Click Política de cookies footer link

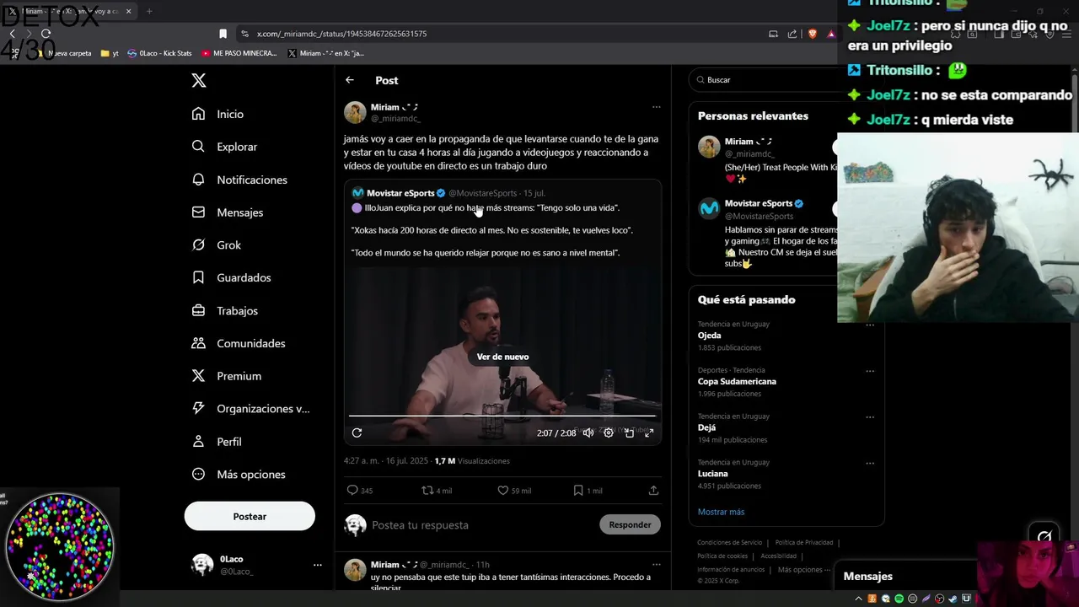point(722,556)
